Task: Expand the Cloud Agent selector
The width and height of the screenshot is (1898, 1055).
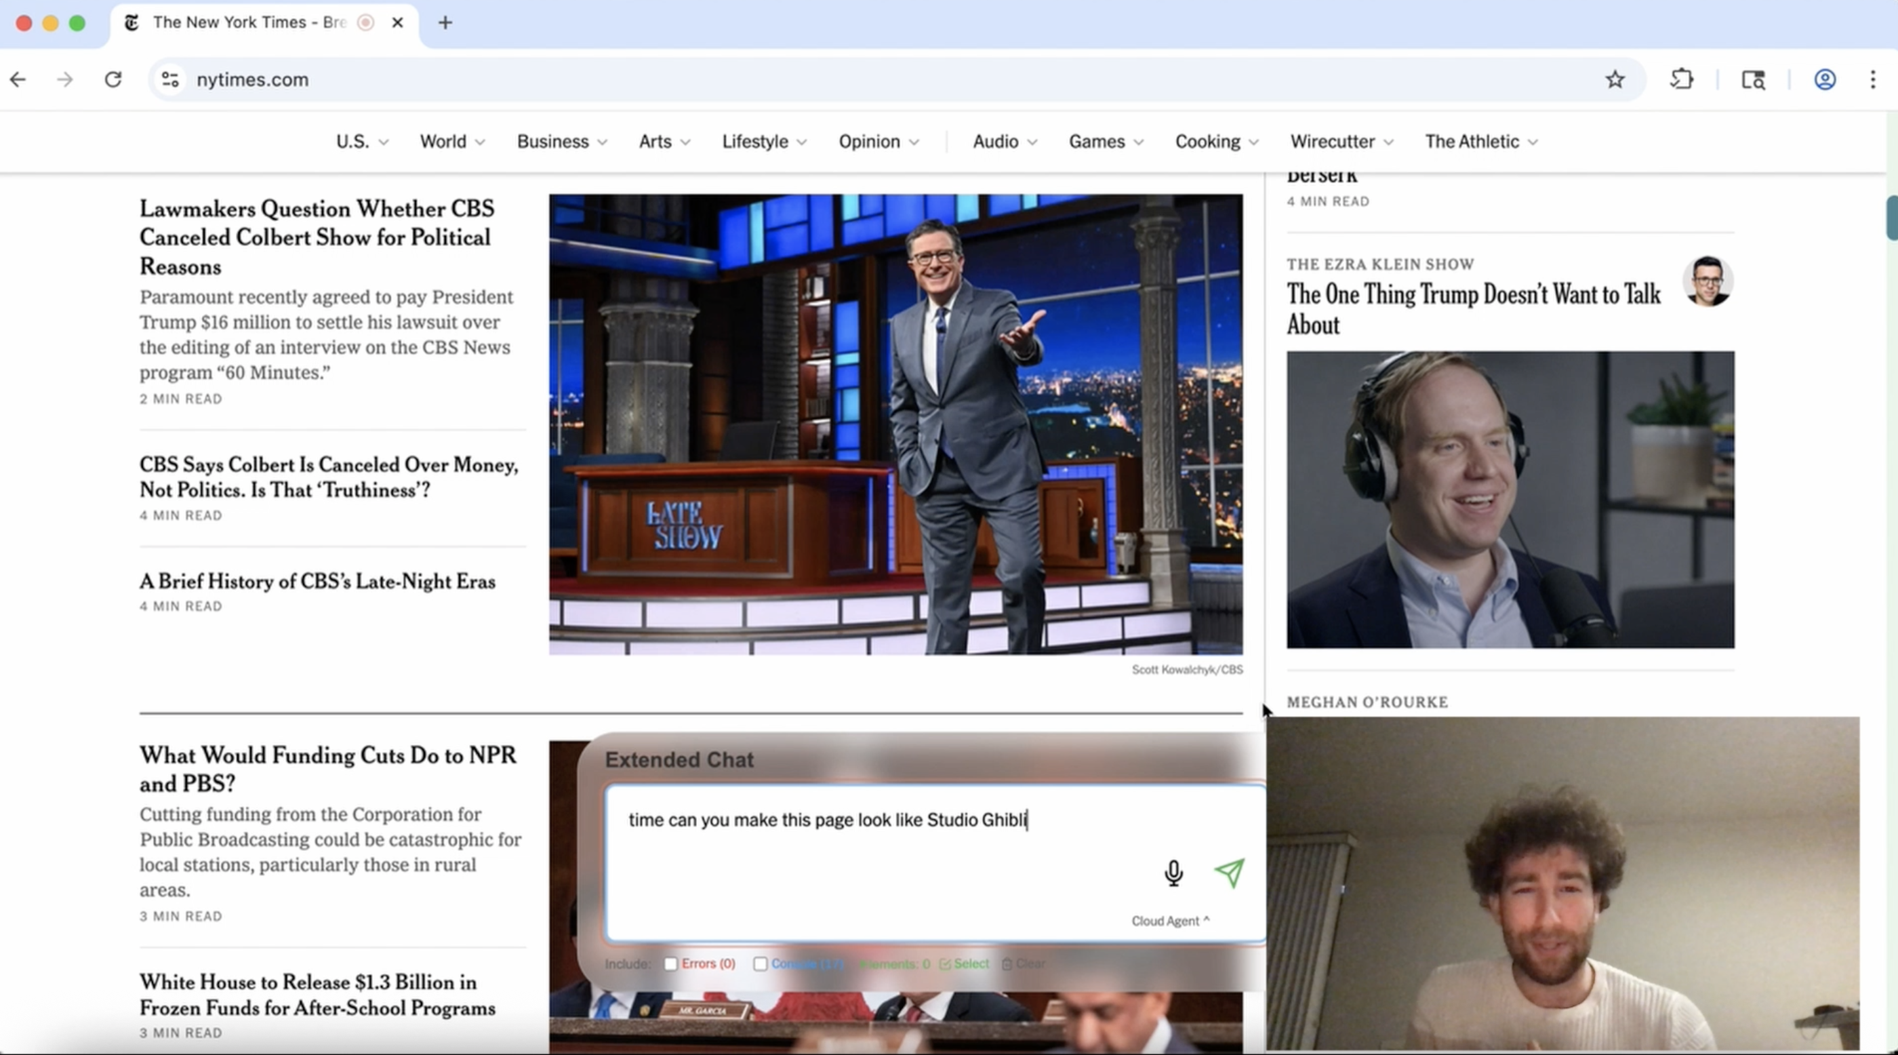Action: pos(1169,921)
